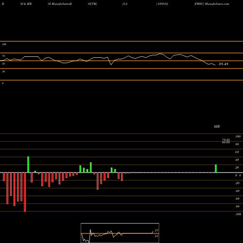Click the MR axis label -80
This screenshot has width=243, height=243.
[237, 207]
